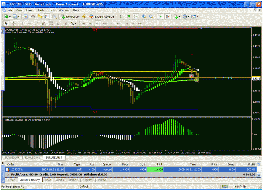Viewport: 263px width, 190px height.
Task: Open the arrows objects icon
Action: (x=72, y=24)
